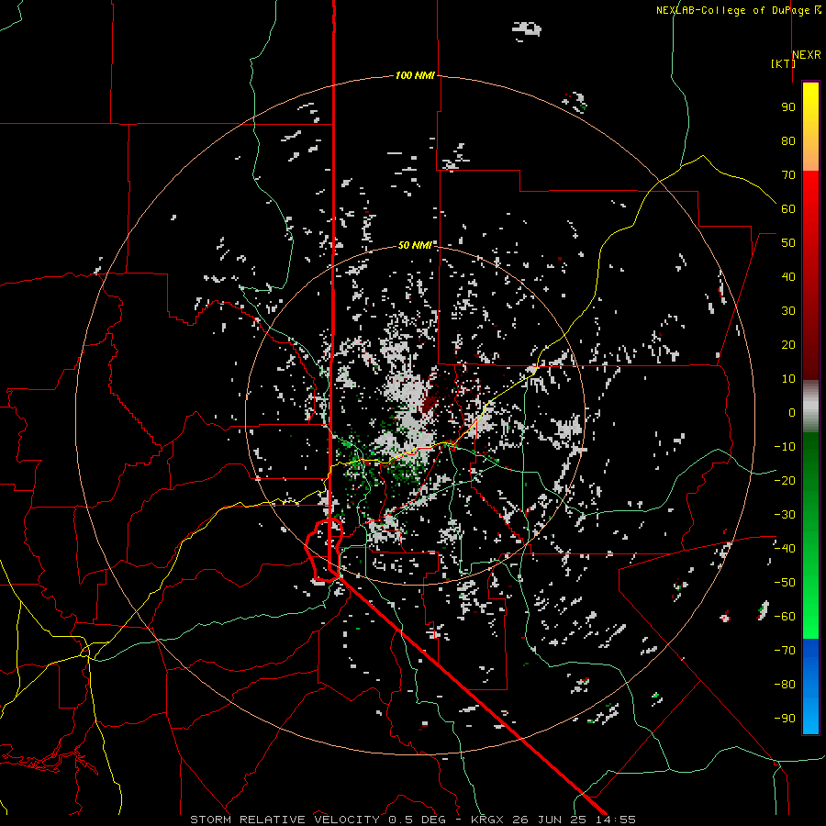Image resolution: width=826 pixels, height=826 pixels.
Task: Click the 50 NMI range ring label
Action: click(415, 245)
